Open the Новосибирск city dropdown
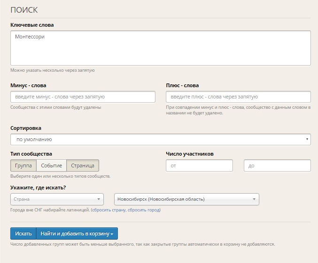 (x=186, y=199)
